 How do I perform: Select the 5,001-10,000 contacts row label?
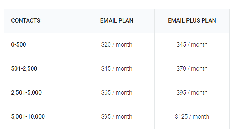pyautogui.click(x=28, y=116)
